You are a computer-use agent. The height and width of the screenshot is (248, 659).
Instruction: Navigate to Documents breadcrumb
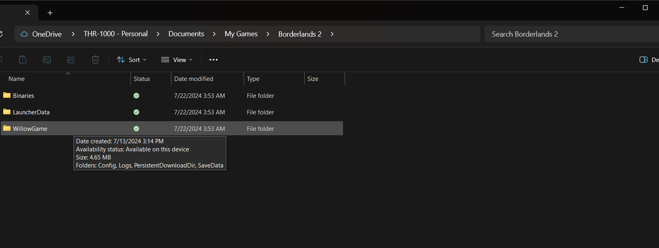[186, 34]
